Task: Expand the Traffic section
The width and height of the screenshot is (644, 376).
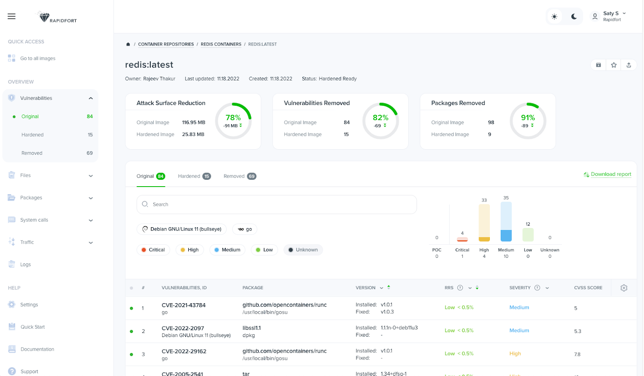Action: pyautogui.click(x=91, y=243)
